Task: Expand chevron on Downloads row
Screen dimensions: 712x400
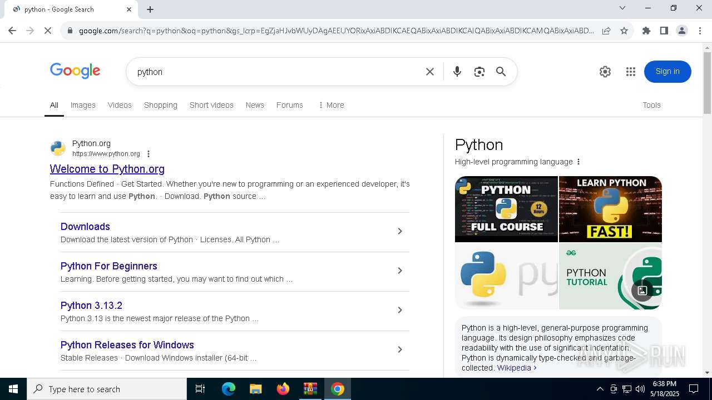Action: pos(399,231)
